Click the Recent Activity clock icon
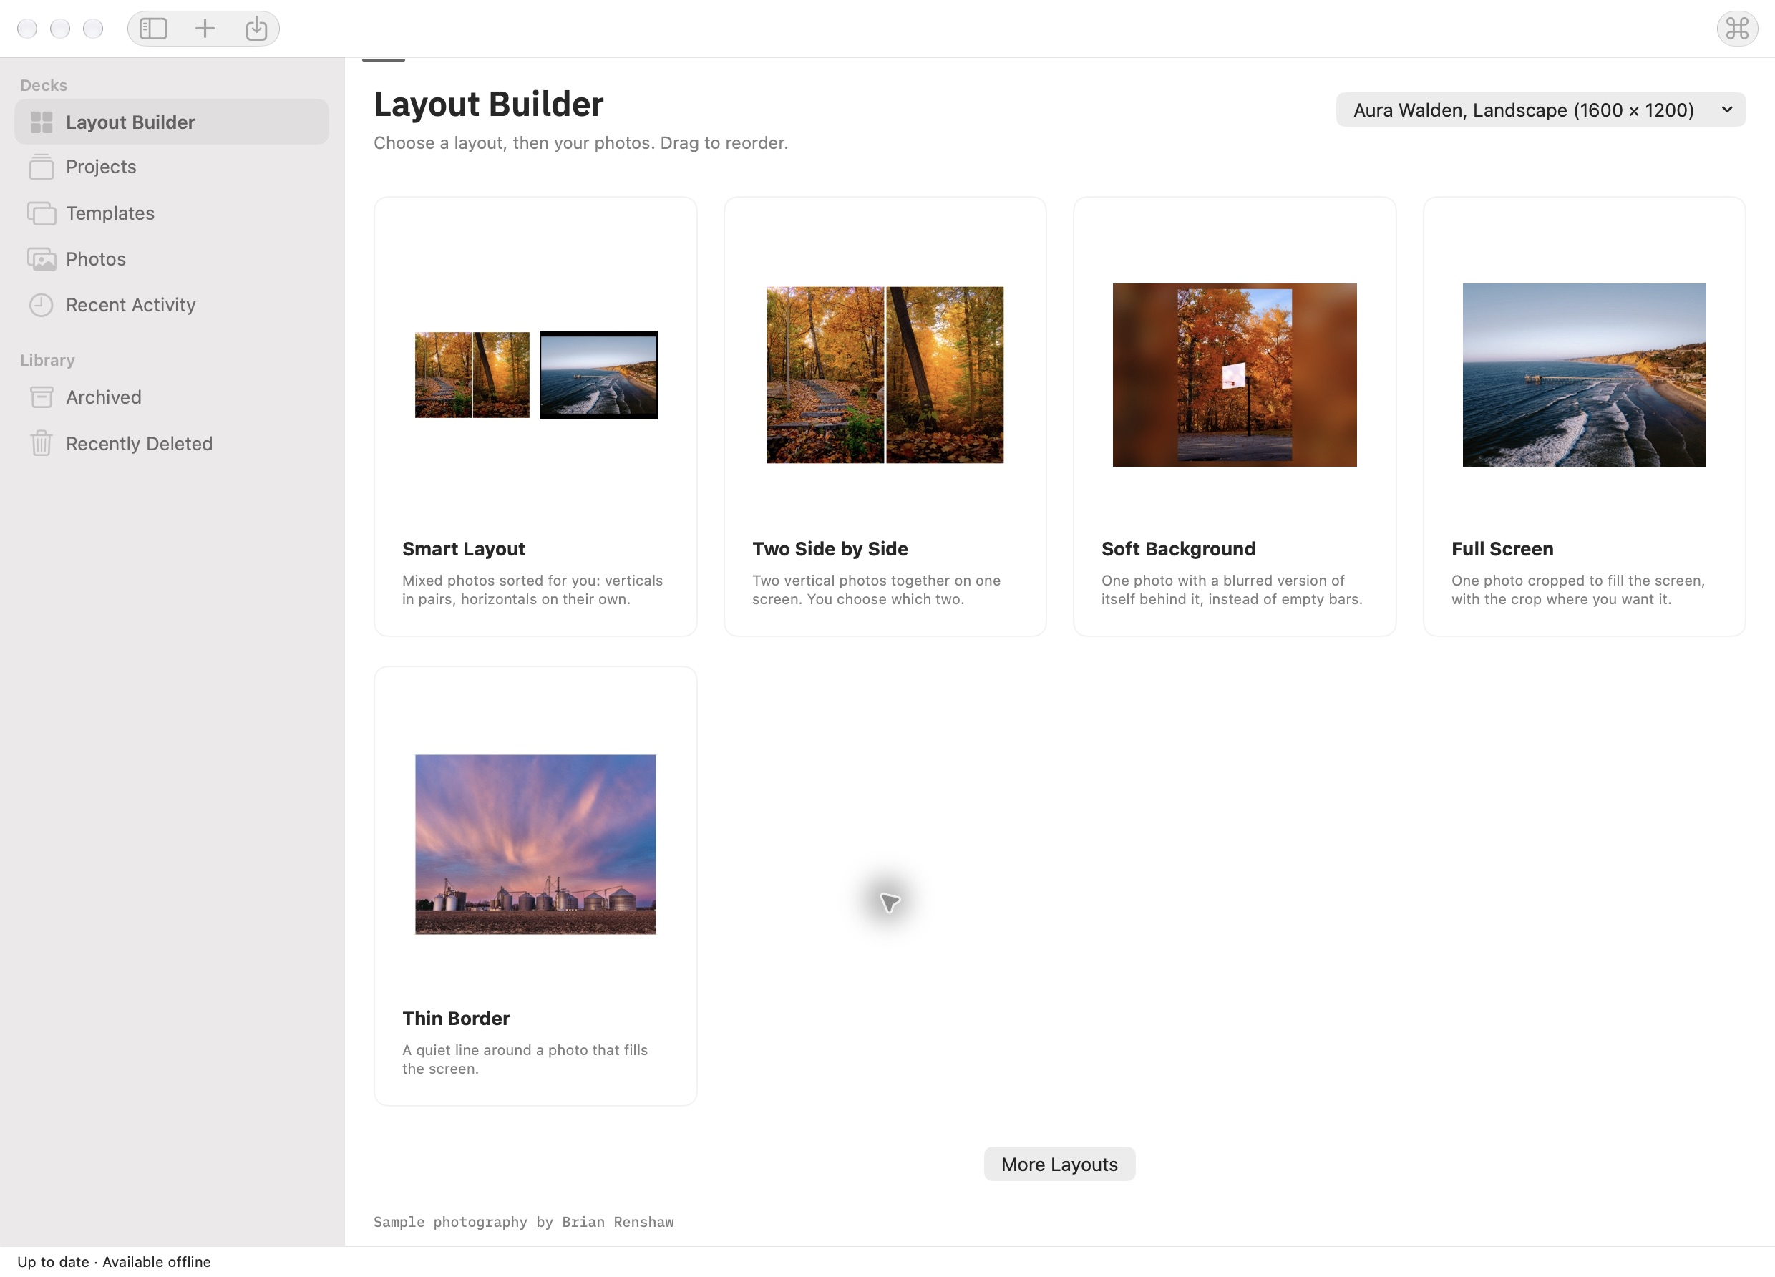The width and height of the screenshot is (1775, 1277). click(42, 306)
